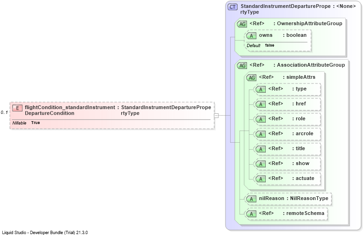
Task: Select the show attribute reference name
Action: coord(302,164)
